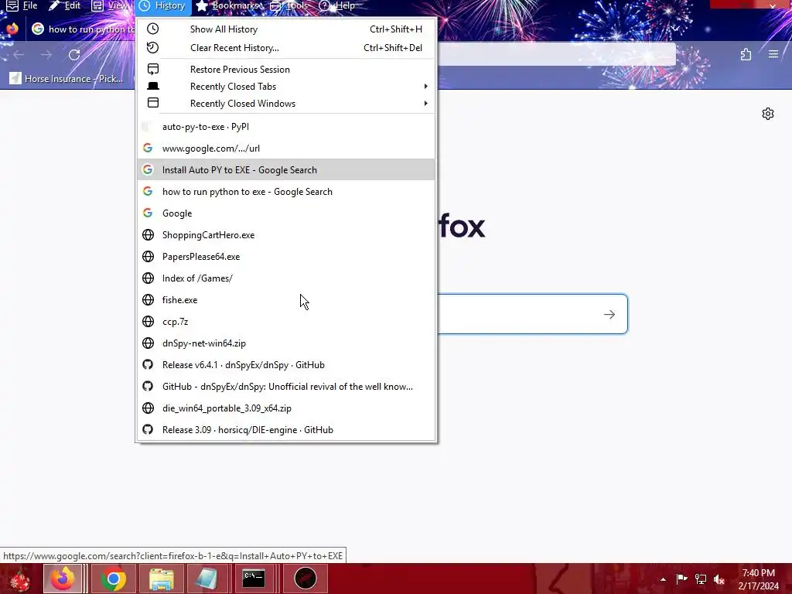Click the address bar
Image resolution: width=792 pixels, height=594 pixels.
555,54
